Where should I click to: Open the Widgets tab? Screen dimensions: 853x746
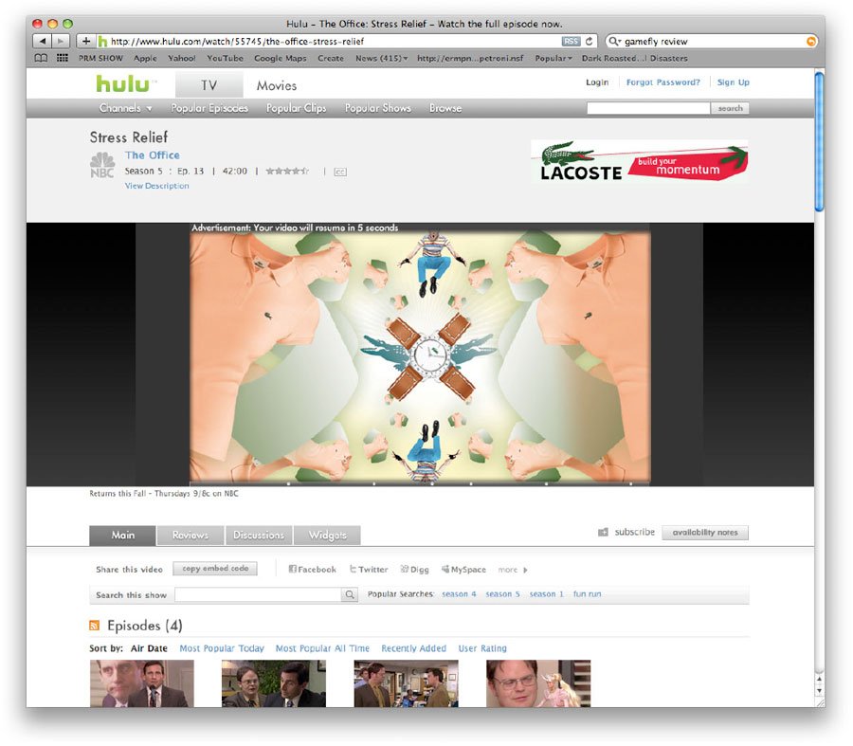click(x=327, y=536)
